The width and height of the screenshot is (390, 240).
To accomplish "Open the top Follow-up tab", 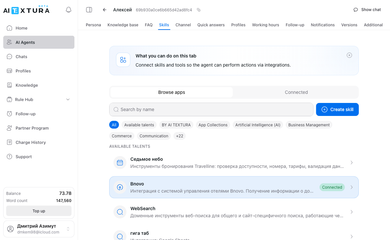I will pyautogui.click(x=295, y=25).
